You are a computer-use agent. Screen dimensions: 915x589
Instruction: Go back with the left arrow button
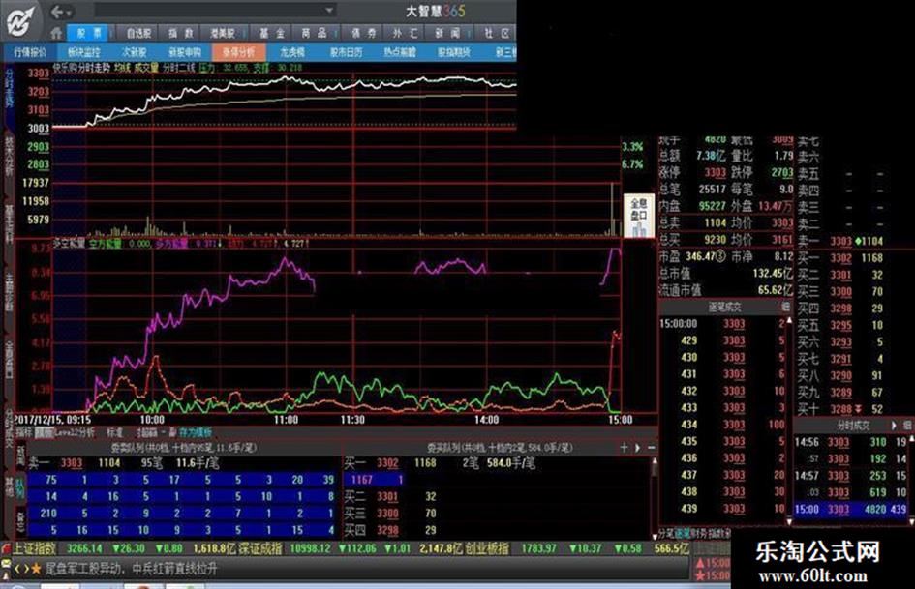[57, 12]
